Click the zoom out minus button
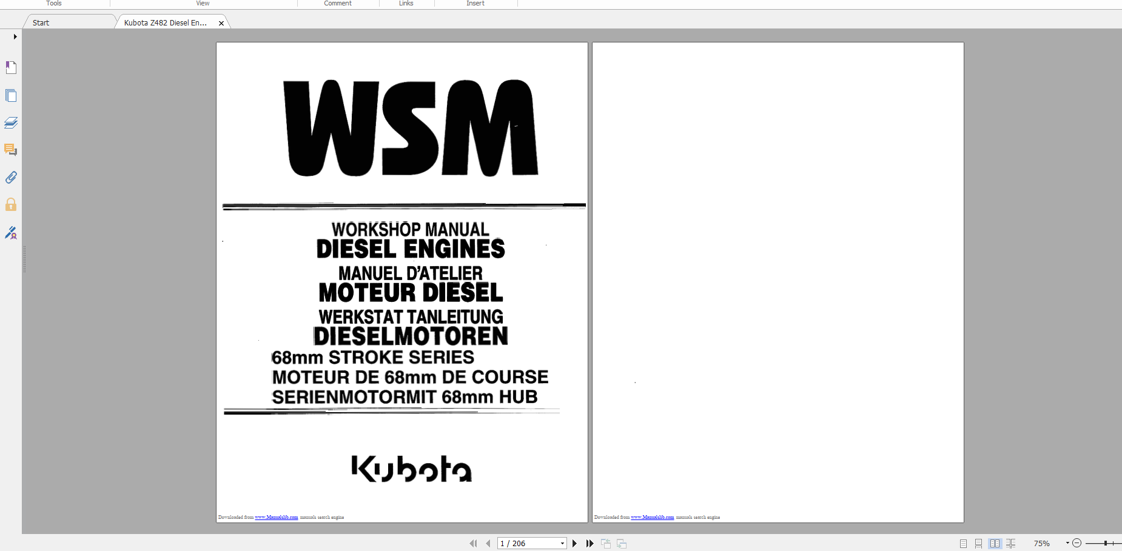This screenshot has width=1122, height=551. [1077, 543]
